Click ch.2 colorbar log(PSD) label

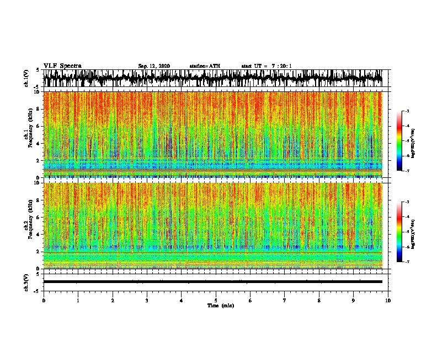(x=413, y=234)
